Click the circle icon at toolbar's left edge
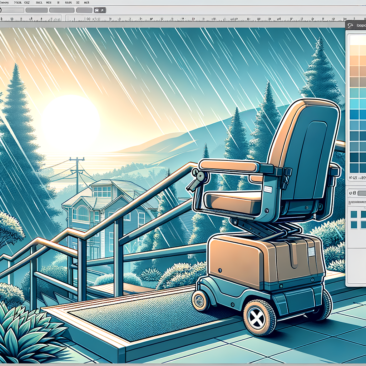Screen dimensions: 366x366 0,10
